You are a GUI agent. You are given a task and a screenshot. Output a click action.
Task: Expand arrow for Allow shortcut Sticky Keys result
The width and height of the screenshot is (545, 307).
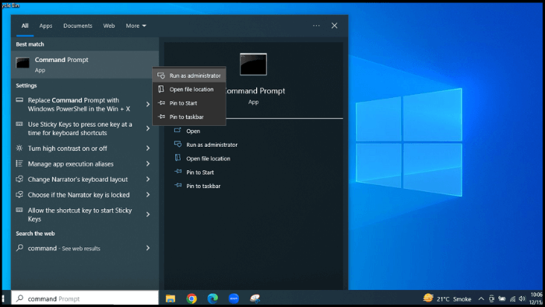coord(148,215)
